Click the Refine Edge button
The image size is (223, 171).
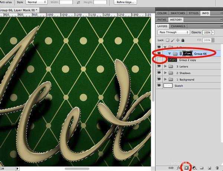pos(126,2)
